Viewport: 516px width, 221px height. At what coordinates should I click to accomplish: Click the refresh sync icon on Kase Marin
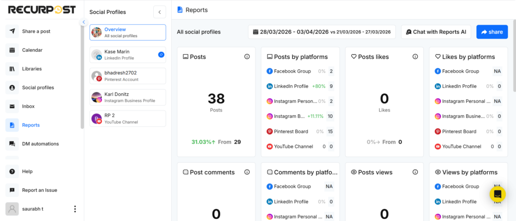161,55
